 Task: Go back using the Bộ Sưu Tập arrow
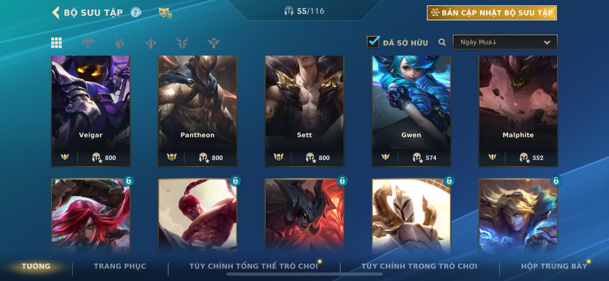point(56,13)
